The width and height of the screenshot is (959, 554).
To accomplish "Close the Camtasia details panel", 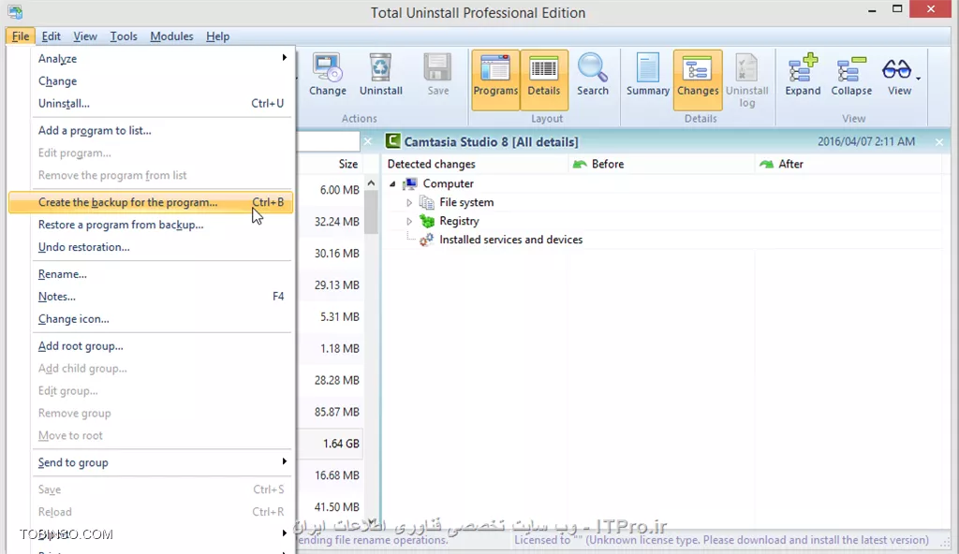I will point(938,142).
